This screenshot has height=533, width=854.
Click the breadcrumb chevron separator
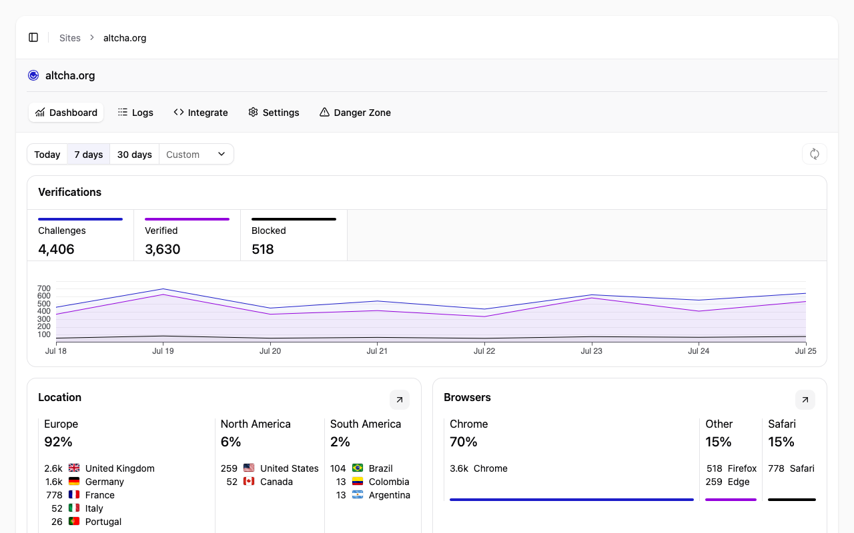[x=92, y=38]
